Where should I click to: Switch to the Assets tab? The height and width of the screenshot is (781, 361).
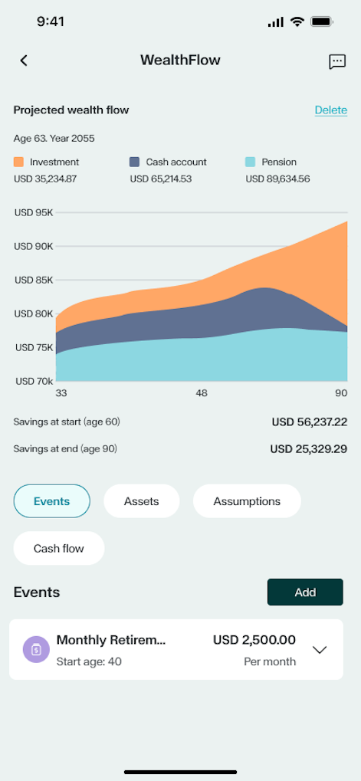point(142,501)
